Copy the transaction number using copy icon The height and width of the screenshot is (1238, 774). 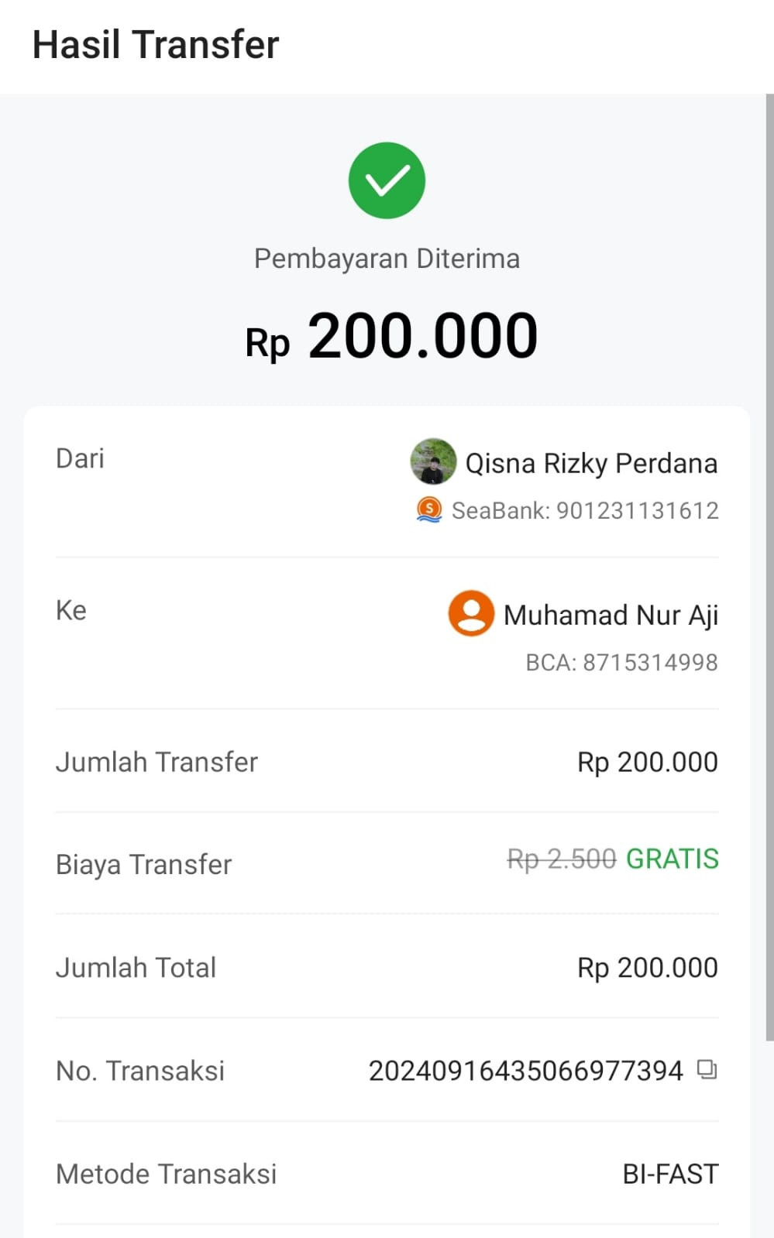[x=707, y=1070]
